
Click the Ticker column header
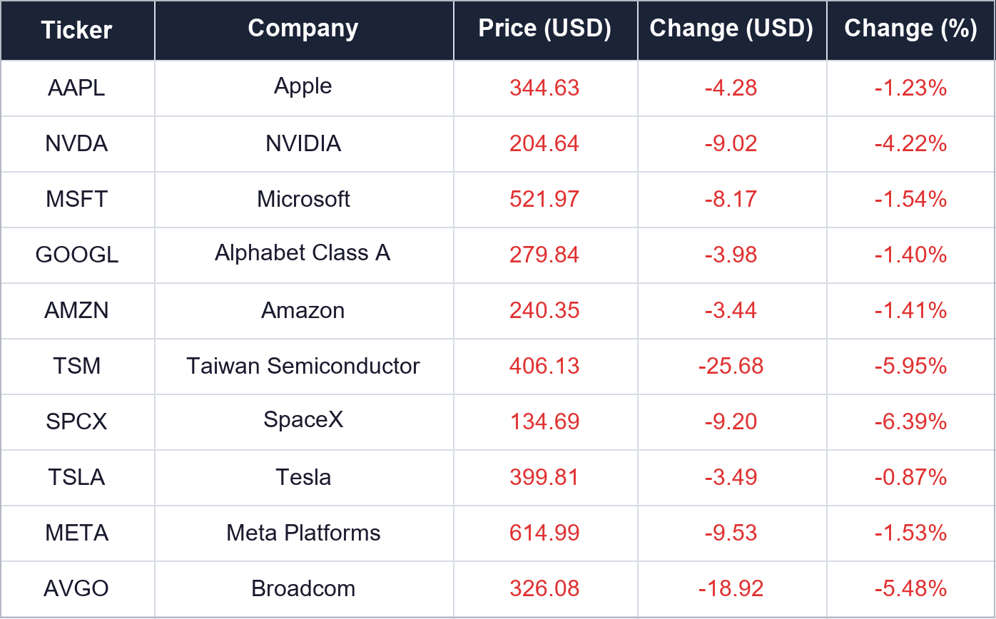click(x=77, y=30)
